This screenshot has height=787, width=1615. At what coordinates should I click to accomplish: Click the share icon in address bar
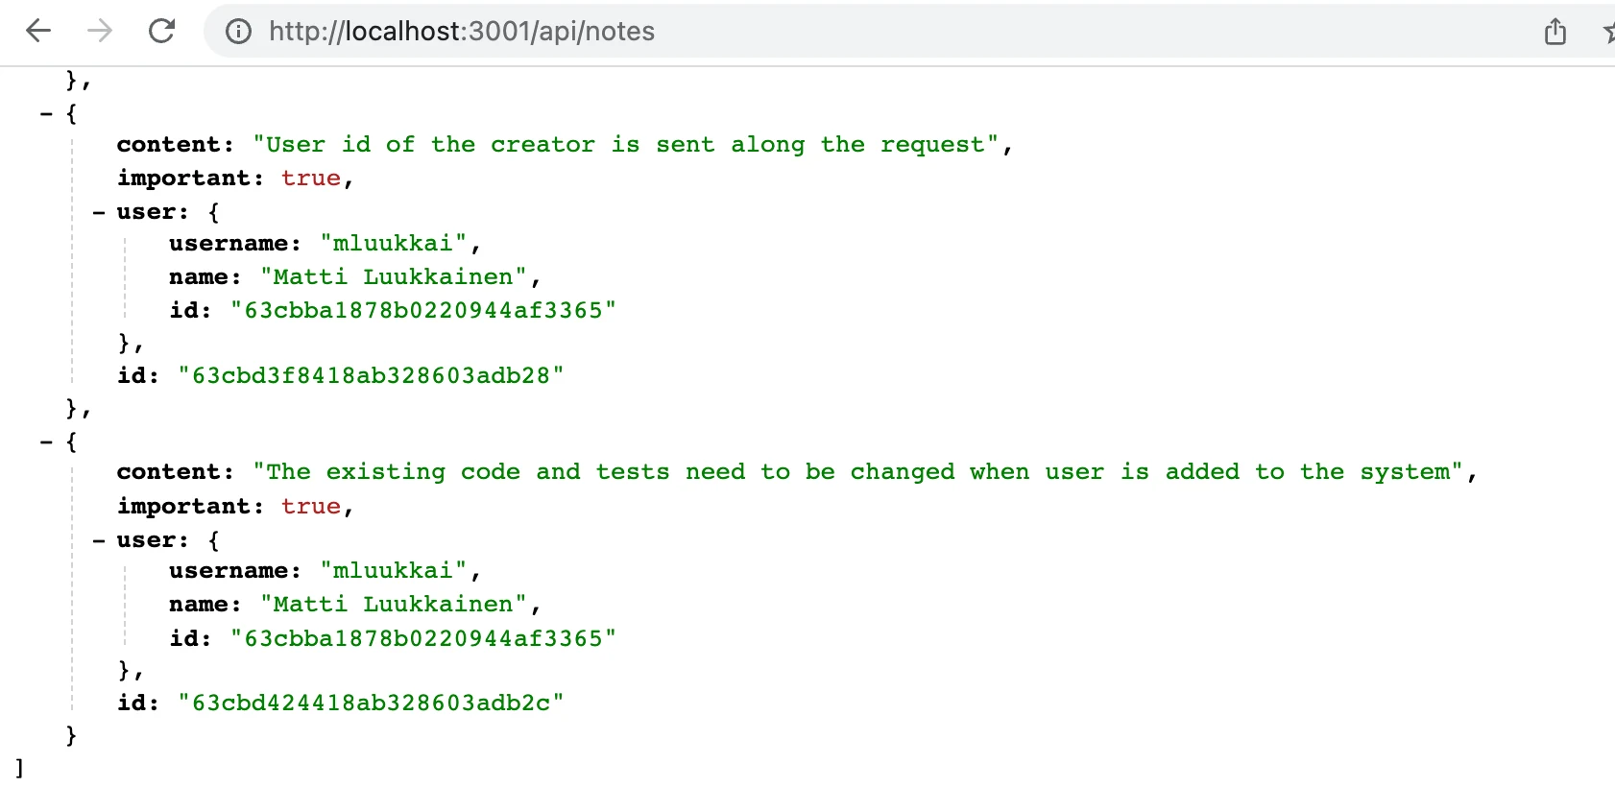point(1555,32)
